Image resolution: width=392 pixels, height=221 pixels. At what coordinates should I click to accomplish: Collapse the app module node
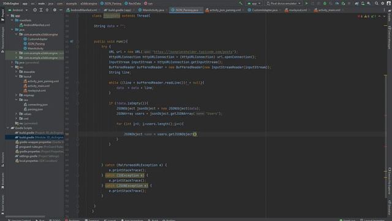pyautogui.click(x=8, y=15)
